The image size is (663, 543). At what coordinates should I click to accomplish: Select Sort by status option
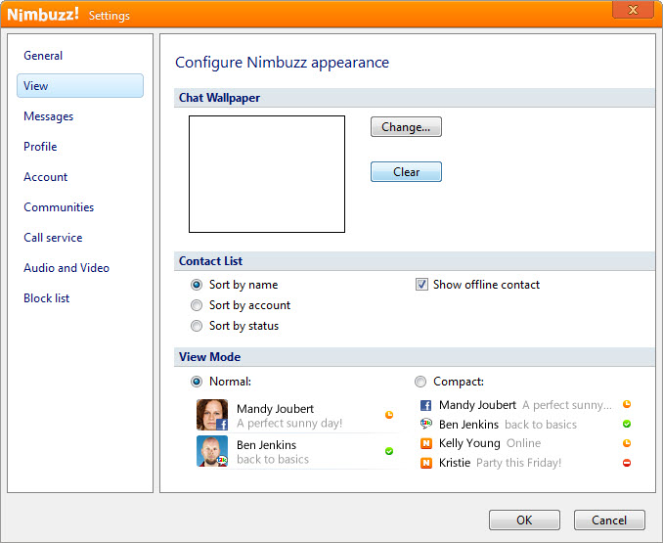[x=197, y=326]
